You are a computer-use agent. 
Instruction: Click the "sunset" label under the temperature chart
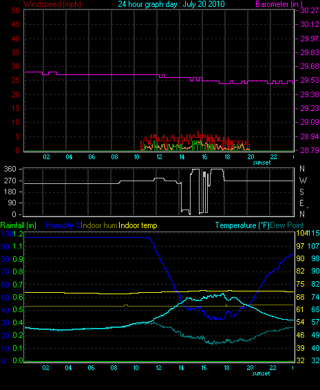coord(261,373)
